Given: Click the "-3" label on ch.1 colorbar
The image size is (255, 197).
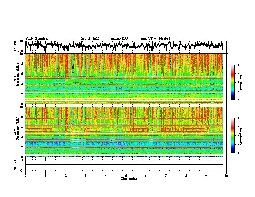Looking at the screenshot, I should pyautogui.click(x=238, y=65).
